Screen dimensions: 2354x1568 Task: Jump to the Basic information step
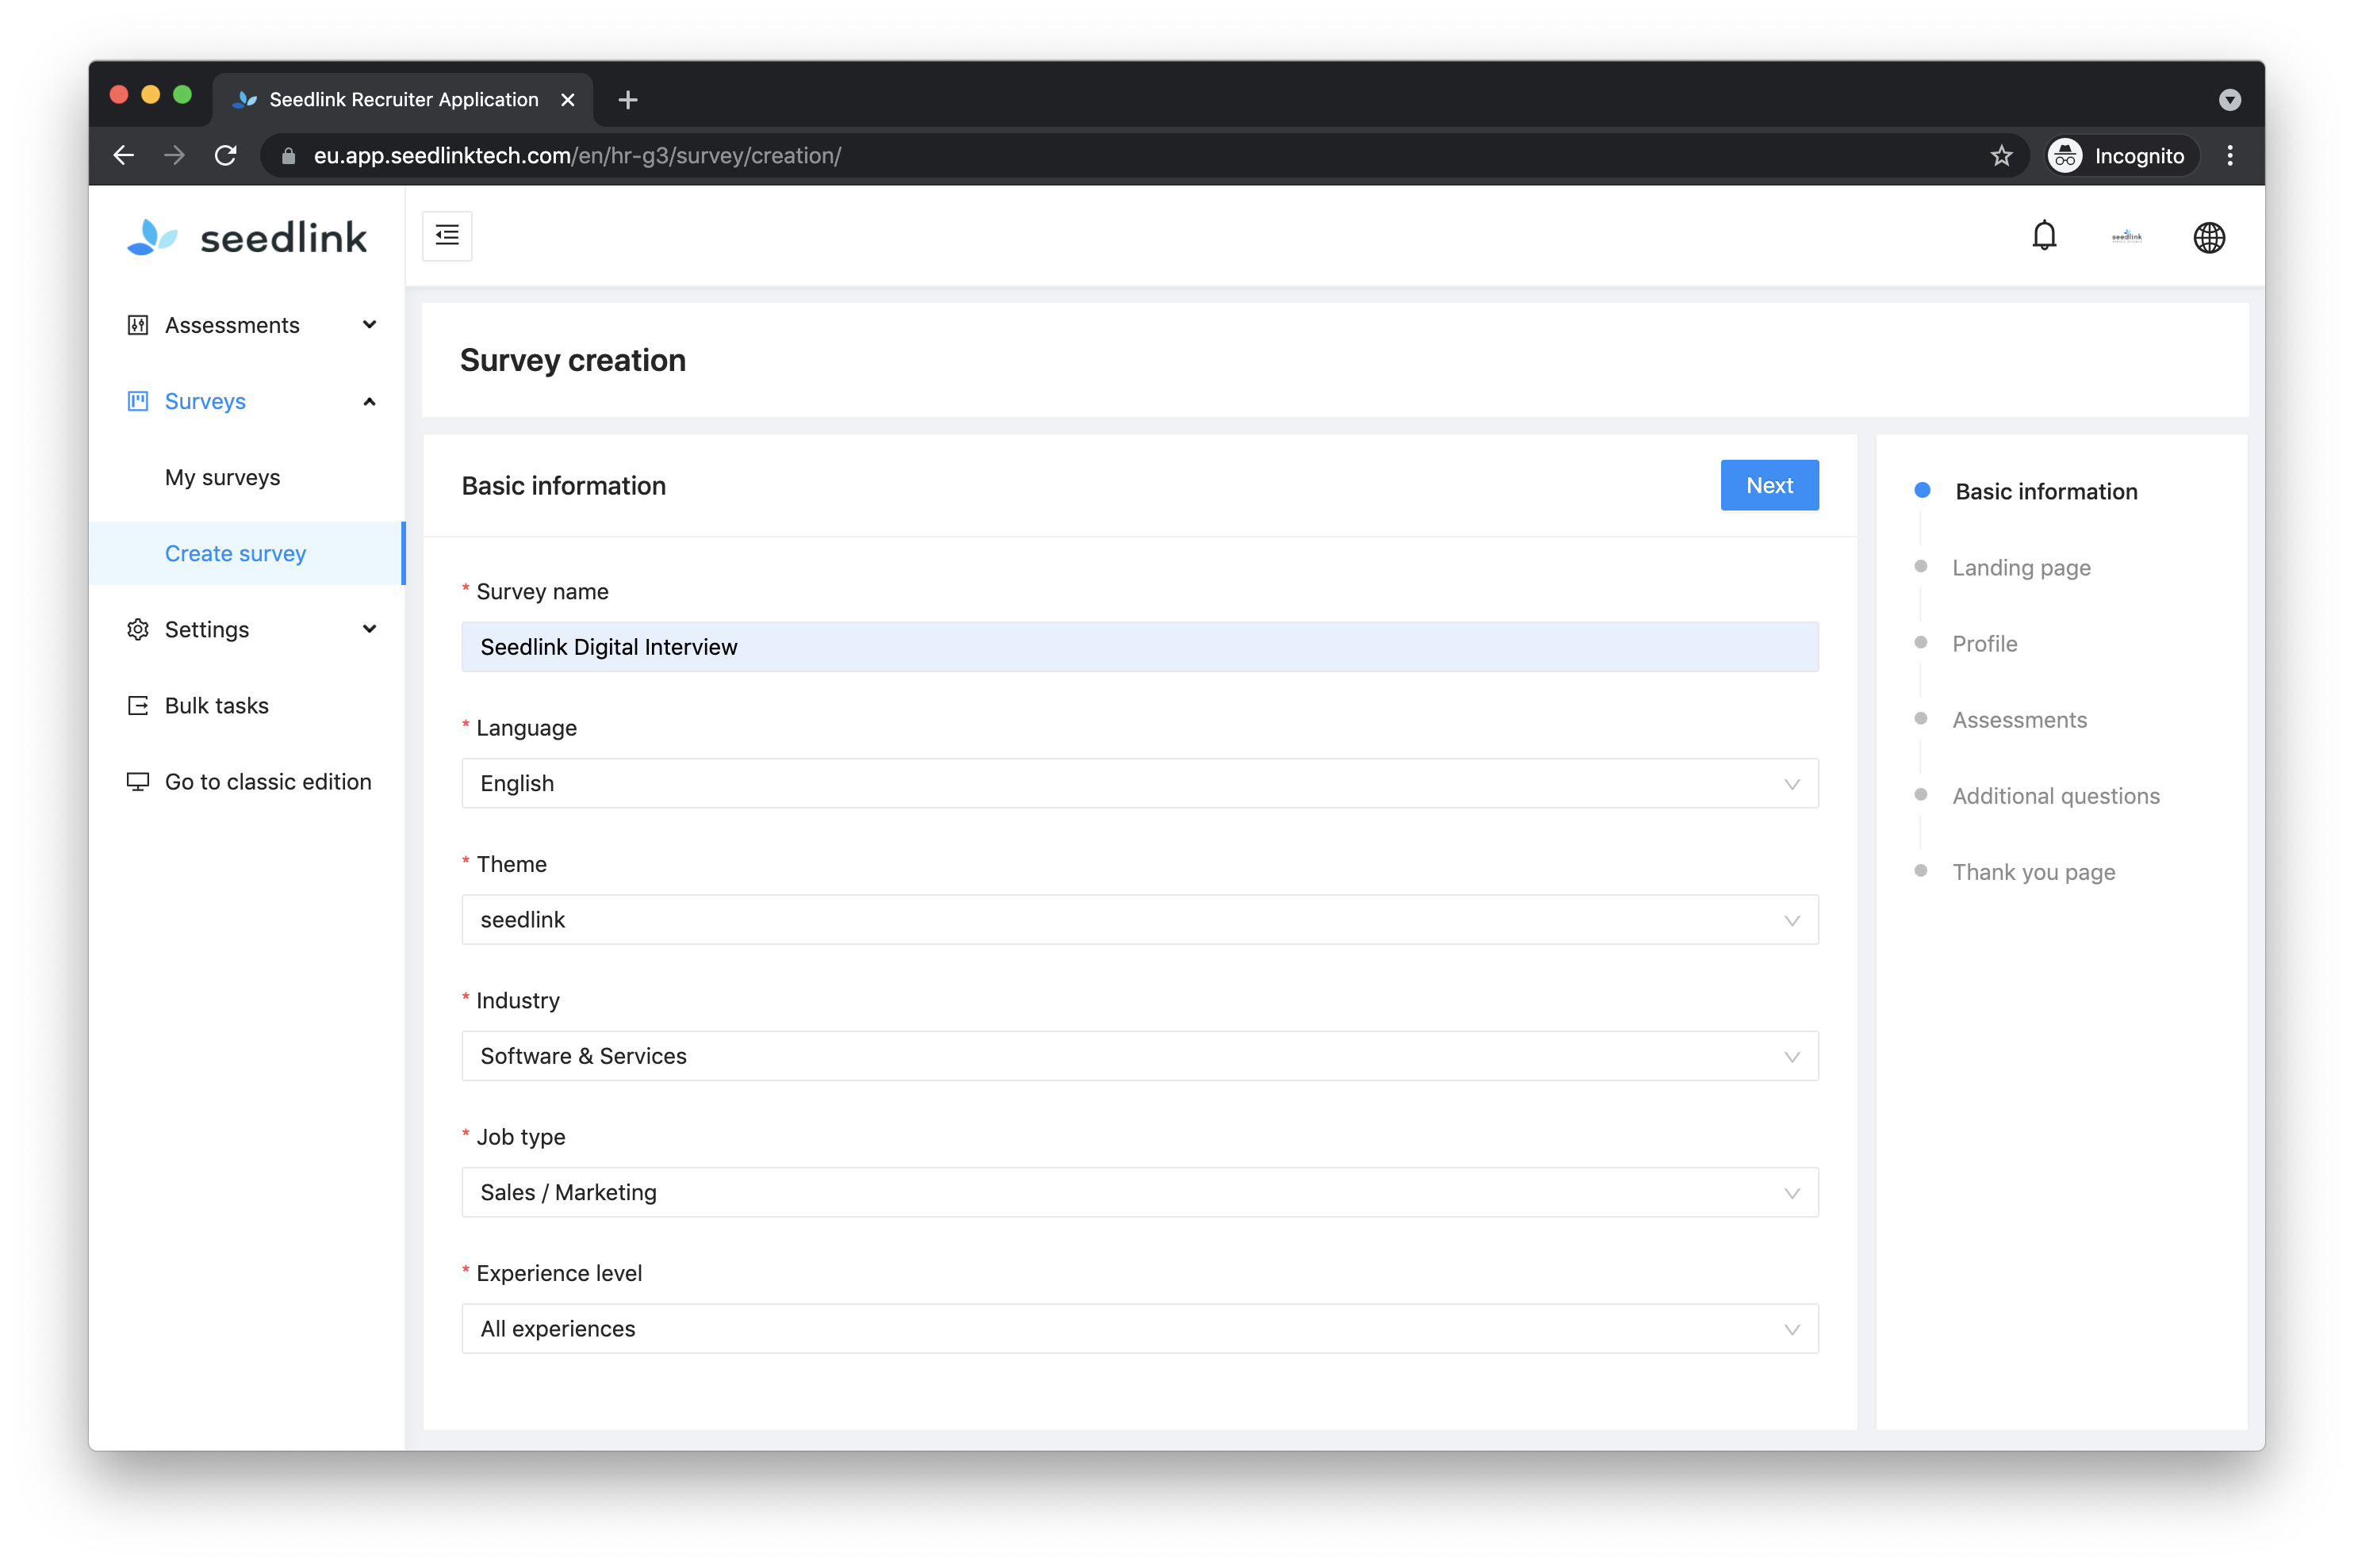pyautogui.click(x=2045, y=491)
